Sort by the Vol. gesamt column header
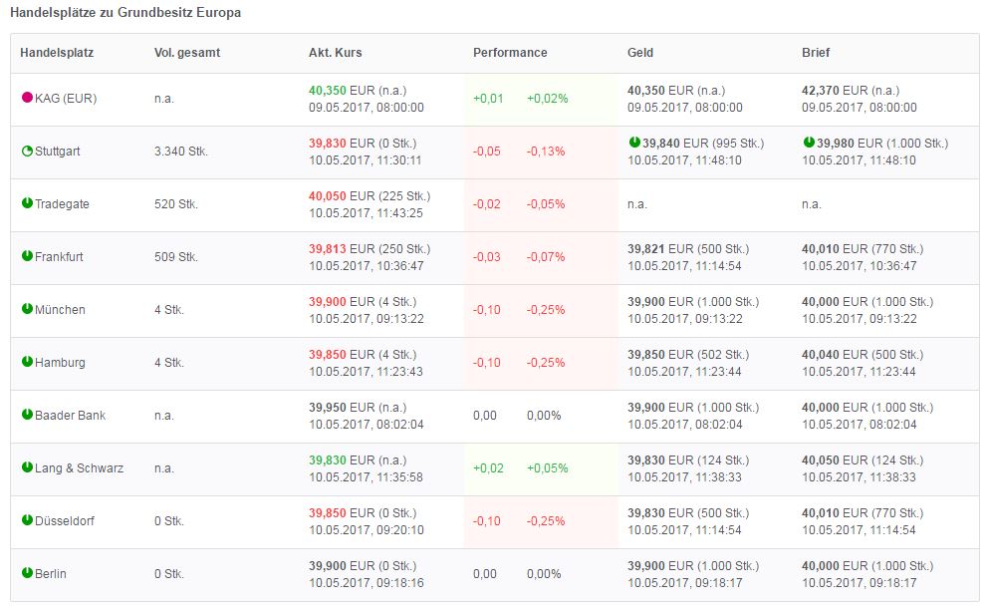Viewport: 989px width, 612px height. (x=188, y=53)
